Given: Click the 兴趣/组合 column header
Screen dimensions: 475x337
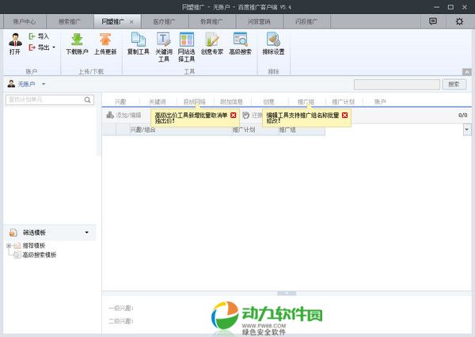Looking at the screenshot, I should 180,130.
